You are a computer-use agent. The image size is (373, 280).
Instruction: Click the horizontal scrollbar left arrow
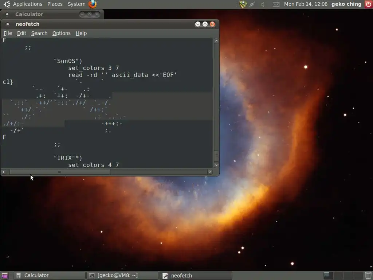(x=4, y=172)
